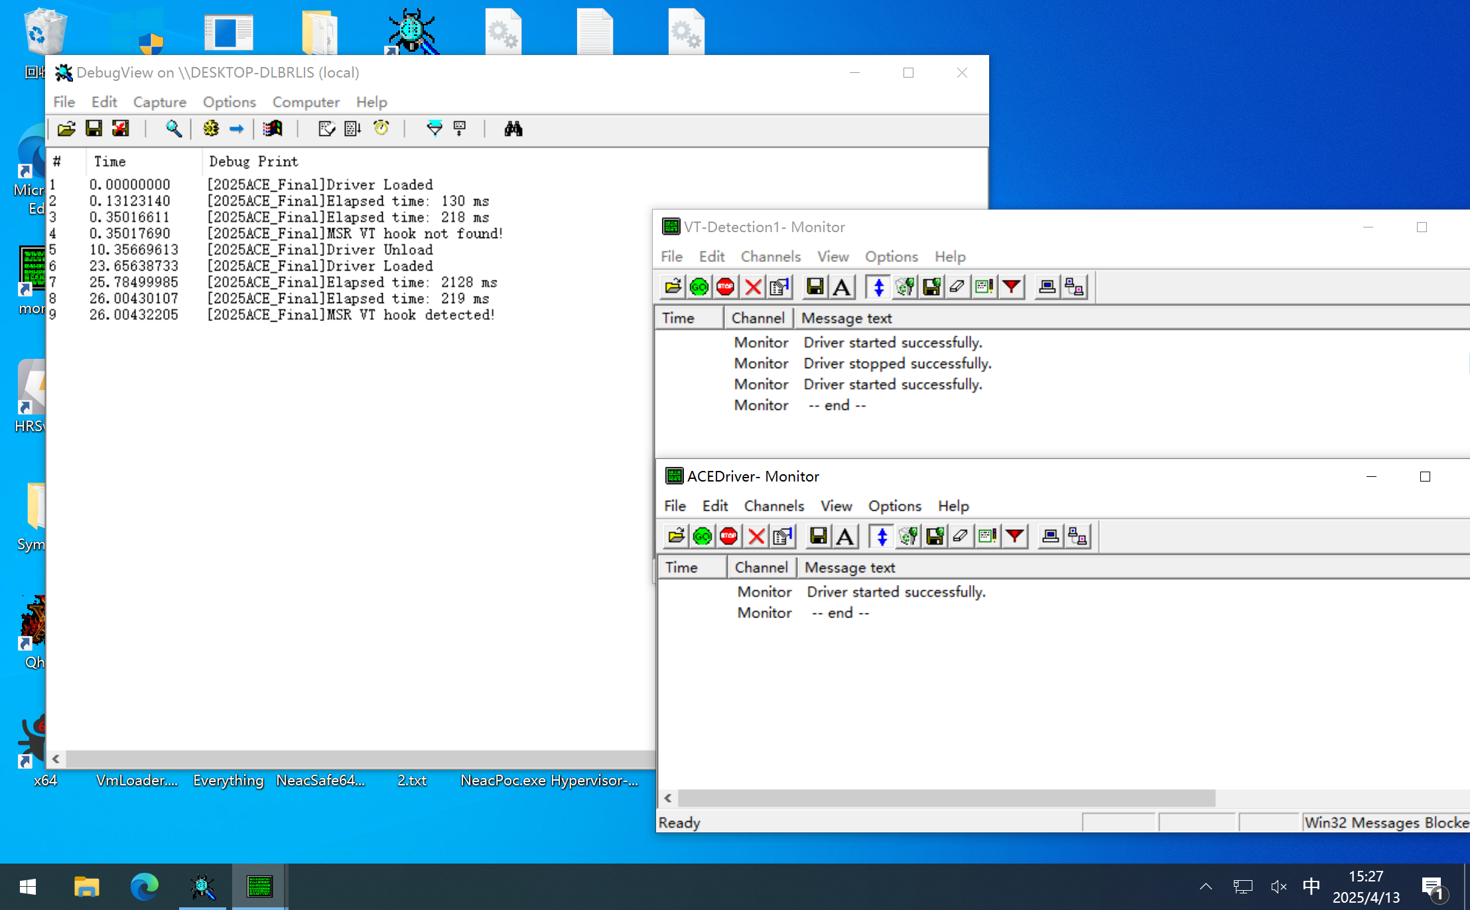Open Filter/Highlight funnel icon in DebugView
Image resolution: width=1470 pixels, height=910 pixels.
[x=434, y=129]
